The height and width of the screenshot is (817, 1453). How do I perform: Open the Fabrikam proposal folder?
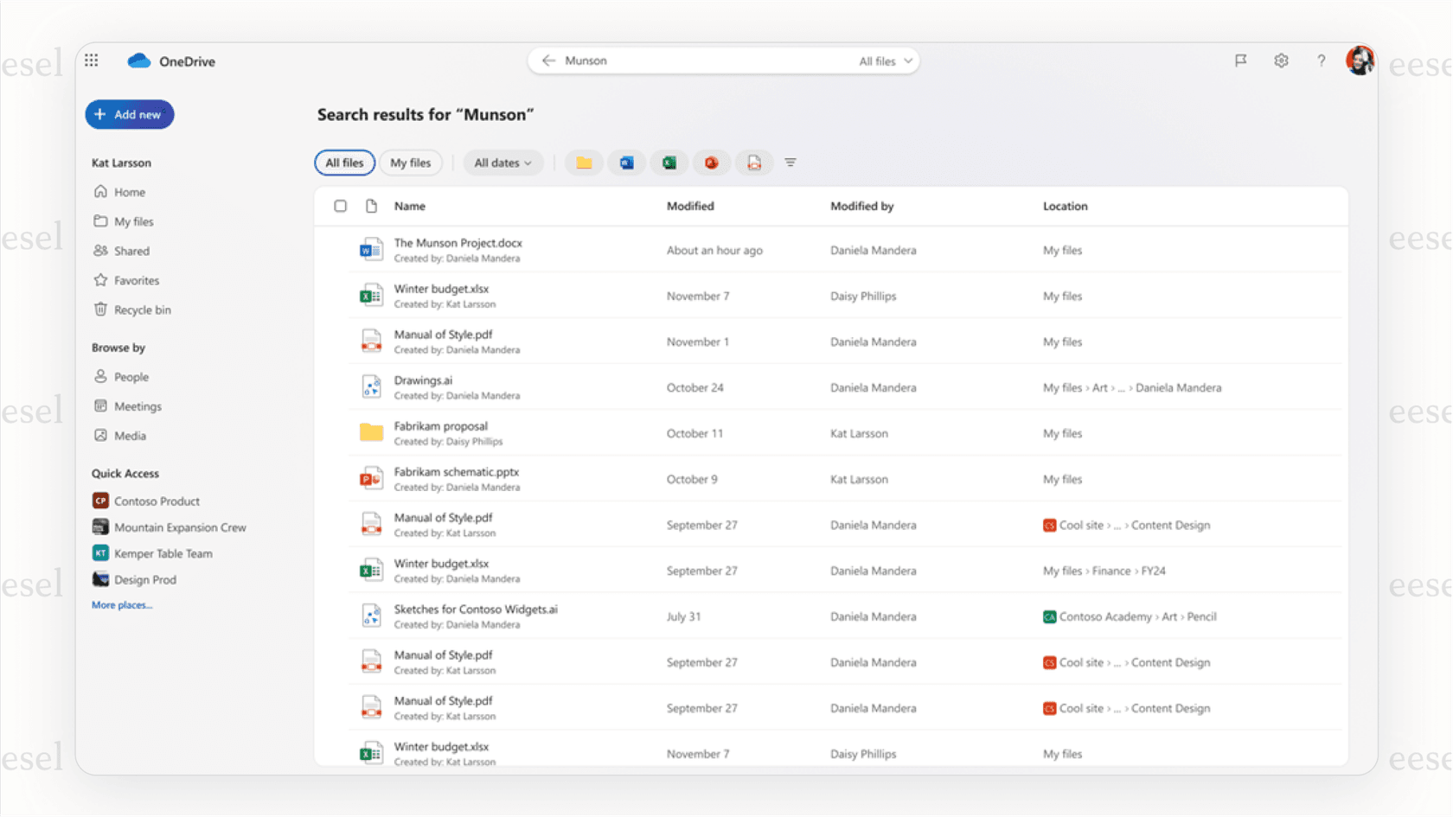(440, 426)
